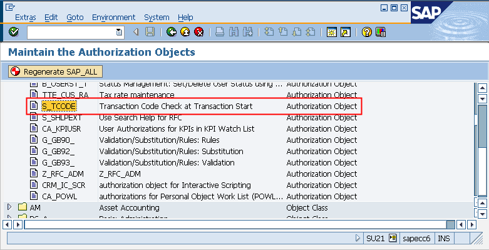The width and height of the screenshot is (489, 250).
Task: Click the AM folder icon
Action: 23,207
